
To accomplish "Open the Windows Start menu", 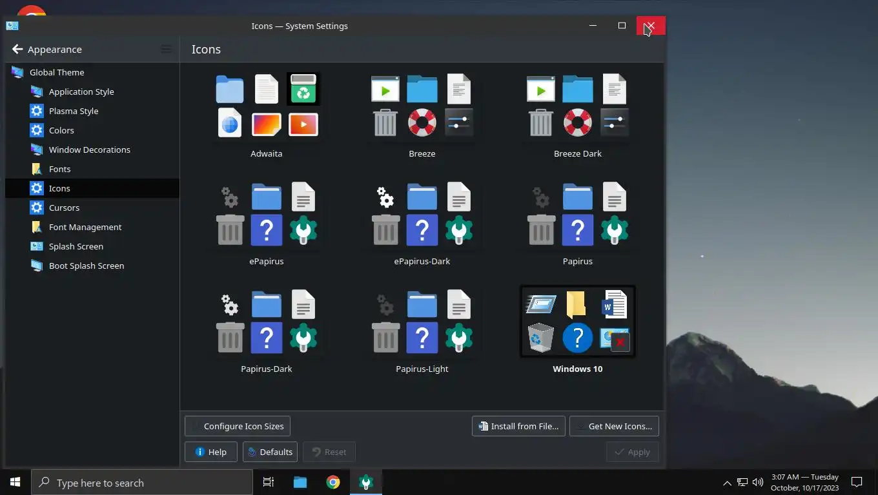I will coord(15,482).
